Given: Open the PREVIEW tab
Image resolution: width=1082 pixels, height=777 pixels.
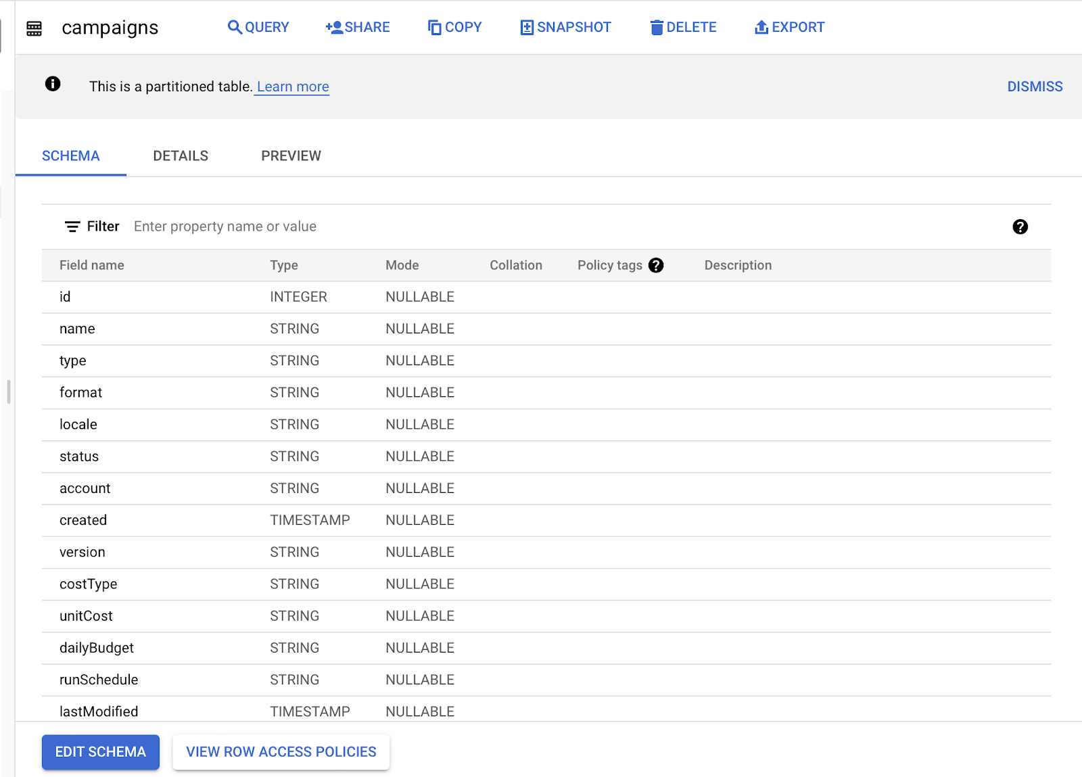Looking at the screenshot, I should 290,156.
